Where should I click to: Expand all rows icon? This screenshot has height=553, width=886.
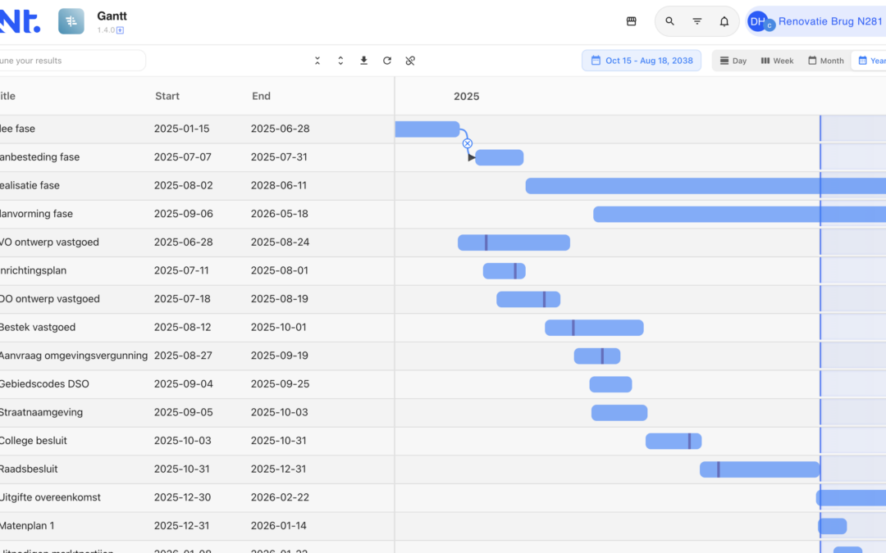[340, 61]
